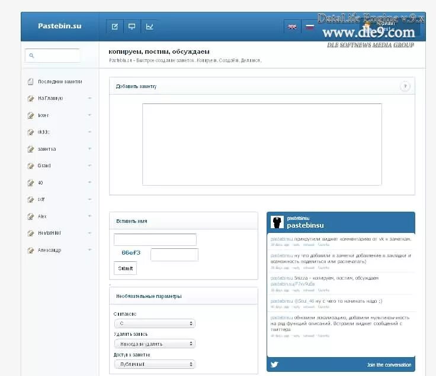436x376 pixels.
Task: Click the 66ef3 captcha image
Action: pos(131,252)
